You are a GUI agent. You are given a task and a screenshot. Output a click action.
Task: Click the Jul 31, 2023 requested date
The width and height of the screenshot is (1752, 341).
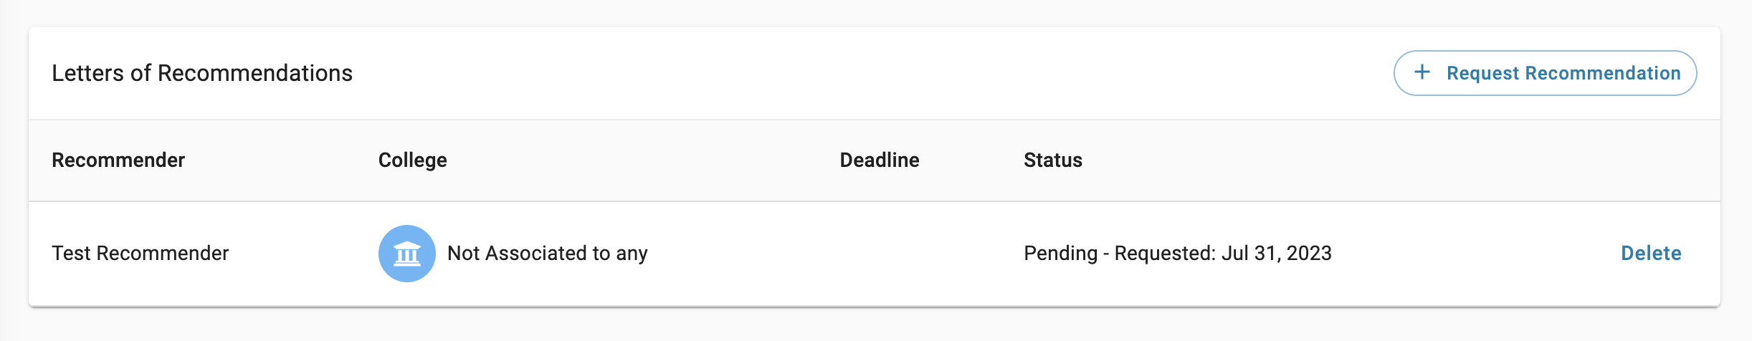click(1277, 253)
